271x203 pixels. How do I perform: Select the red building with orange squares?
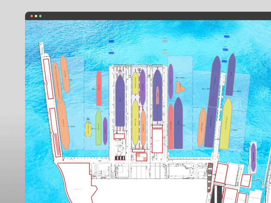pyautogui.click(x=141, y=157)
